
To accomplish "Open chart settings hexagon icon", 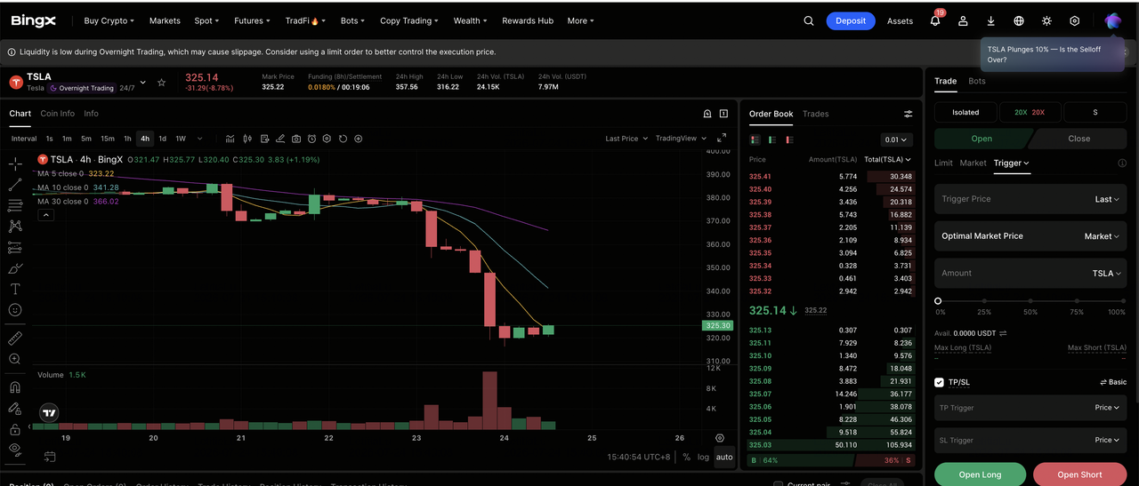I will point(327,139).
